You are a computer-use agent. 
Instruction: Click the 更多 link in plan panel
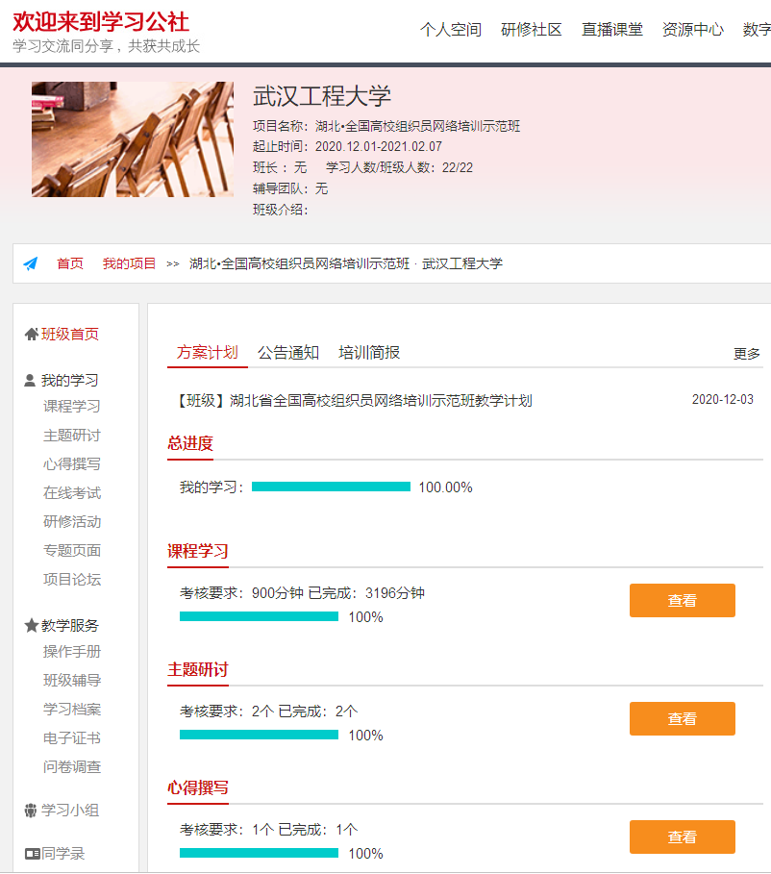746,354
